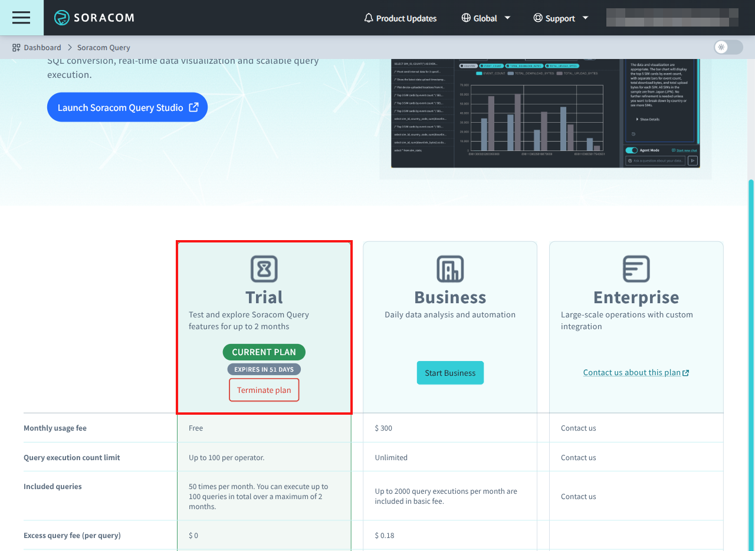Click Soracom Query breadcrumb
Image resolution: width=755 pixels, height=551 pixels.
(x=104, y=47)
